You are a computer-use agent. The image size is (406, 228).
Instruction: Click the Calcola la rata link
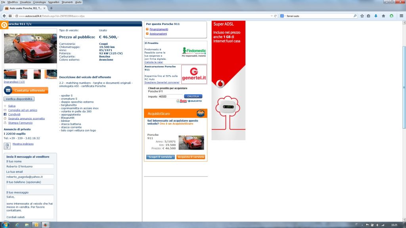tap(154, 62)
